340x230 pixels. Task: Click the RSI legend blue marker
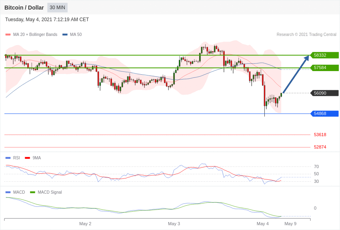tap(8, 158)
